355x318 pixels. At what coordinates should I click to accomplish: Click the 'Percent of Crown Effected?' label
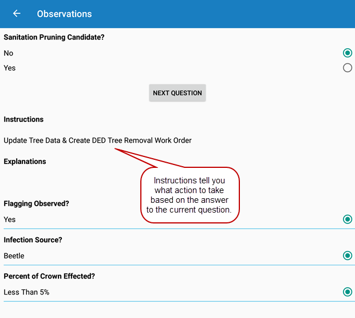point(49,276)
